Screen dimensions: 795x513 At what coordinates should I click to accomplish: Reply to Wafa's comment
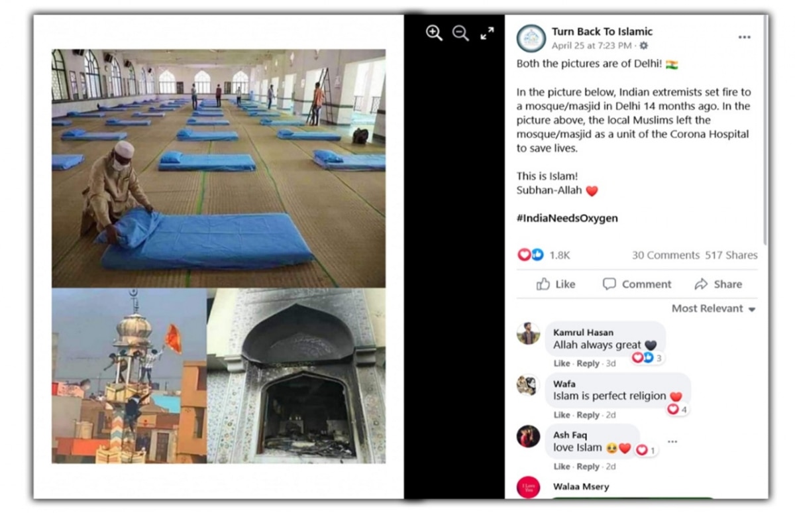click(x=588, y=415)
